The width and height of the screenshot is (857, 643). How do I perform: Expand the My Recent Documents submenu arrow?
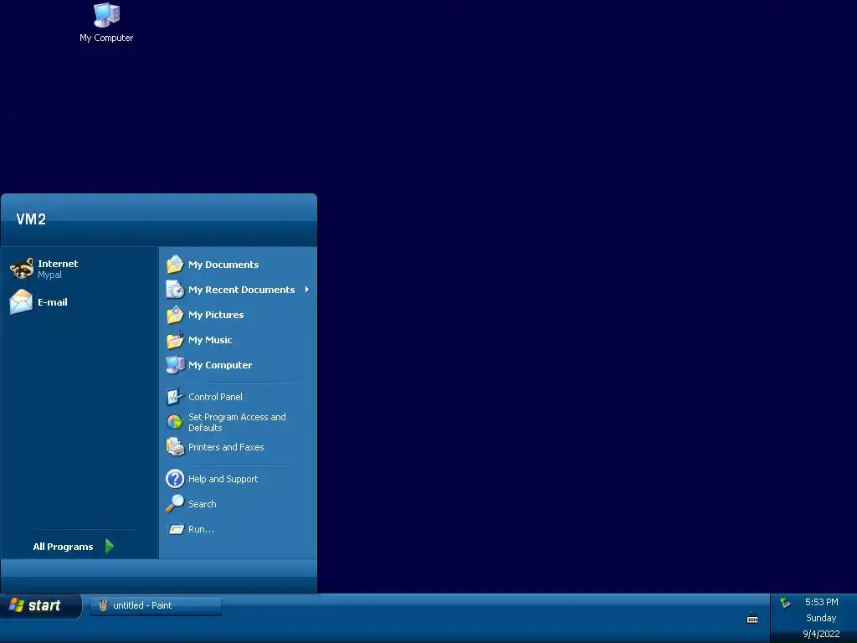point(306,289)
